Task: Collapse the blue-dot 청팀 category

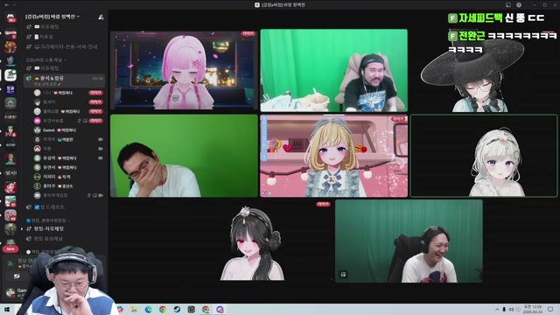Action: (49, 220)
